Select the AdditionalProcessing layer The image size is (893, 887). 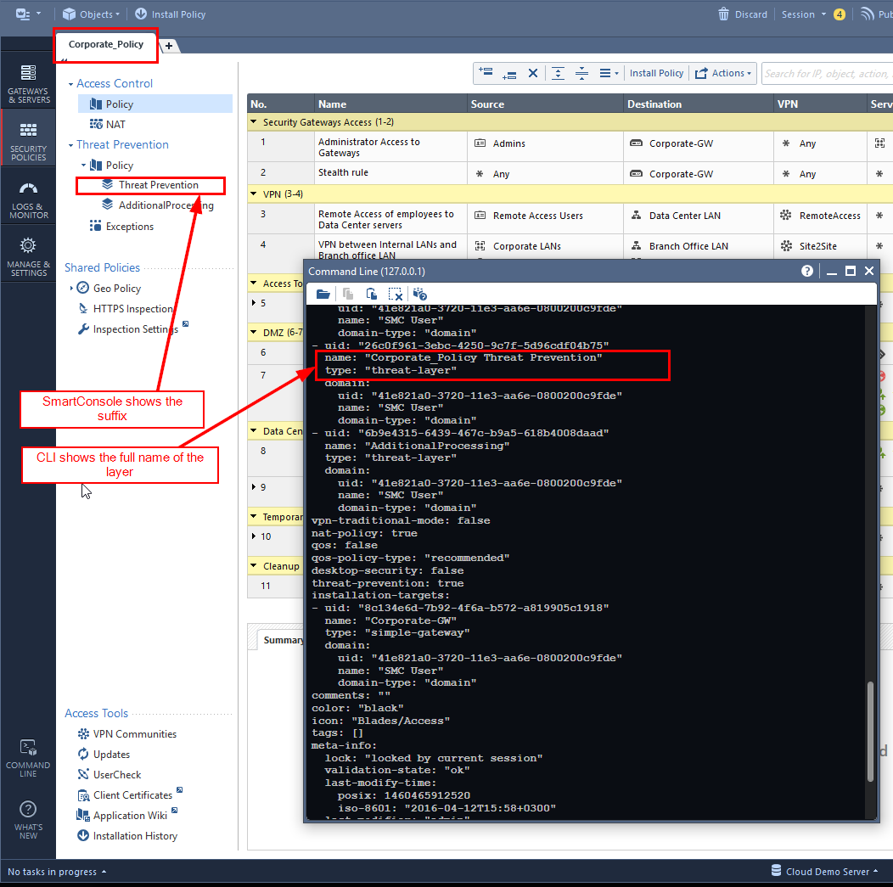click(158, 205)
